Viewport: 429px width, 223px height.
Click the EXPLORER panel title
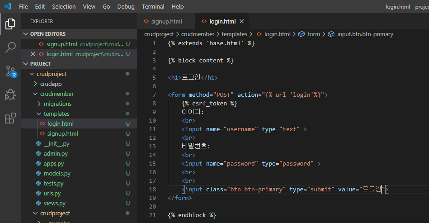tap(42, 21)
